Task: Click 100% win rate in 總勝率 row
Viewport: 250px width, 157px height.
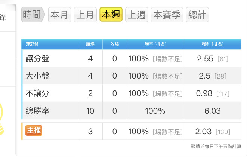Action: click(155, 111)
